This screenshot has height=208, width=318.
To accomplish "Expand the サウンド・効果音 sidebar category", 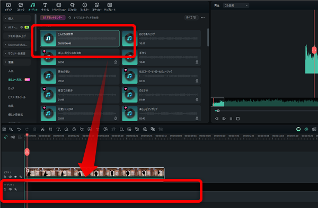I will point(17,53).
